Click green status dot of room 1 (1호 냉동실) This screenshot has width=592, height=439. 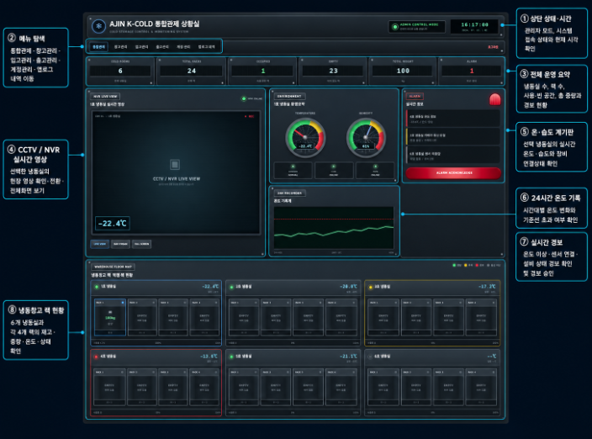97,287
